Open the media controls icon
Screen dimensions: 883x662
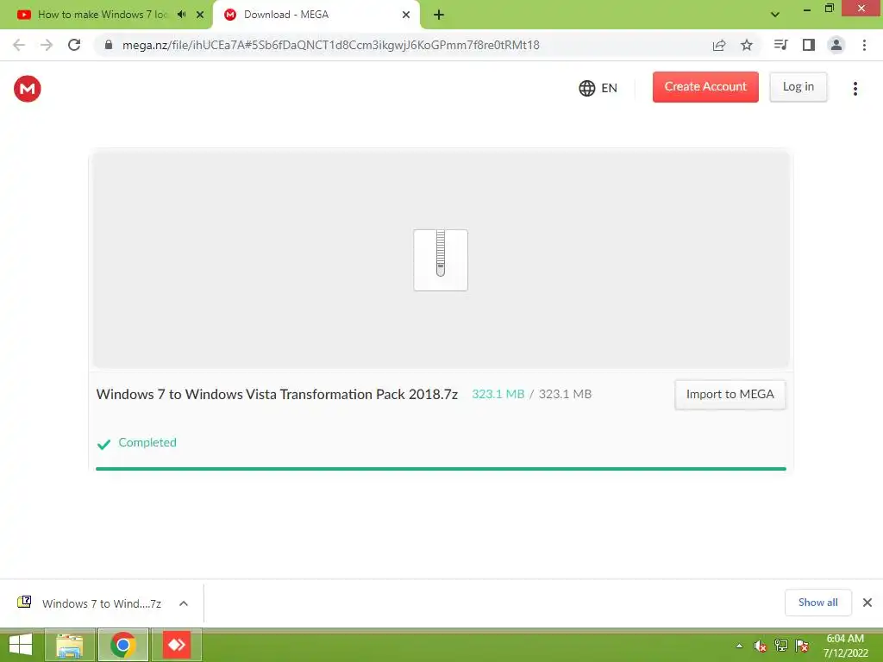pyautogui.click(x=780, y=45)
